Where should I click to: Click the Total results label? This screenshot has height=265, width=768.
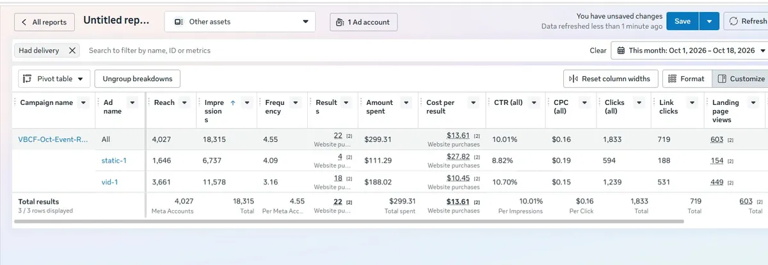(38, 201)
